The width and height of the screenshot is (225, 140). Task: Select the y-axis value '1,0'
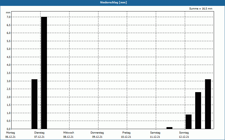coord(8,113)
